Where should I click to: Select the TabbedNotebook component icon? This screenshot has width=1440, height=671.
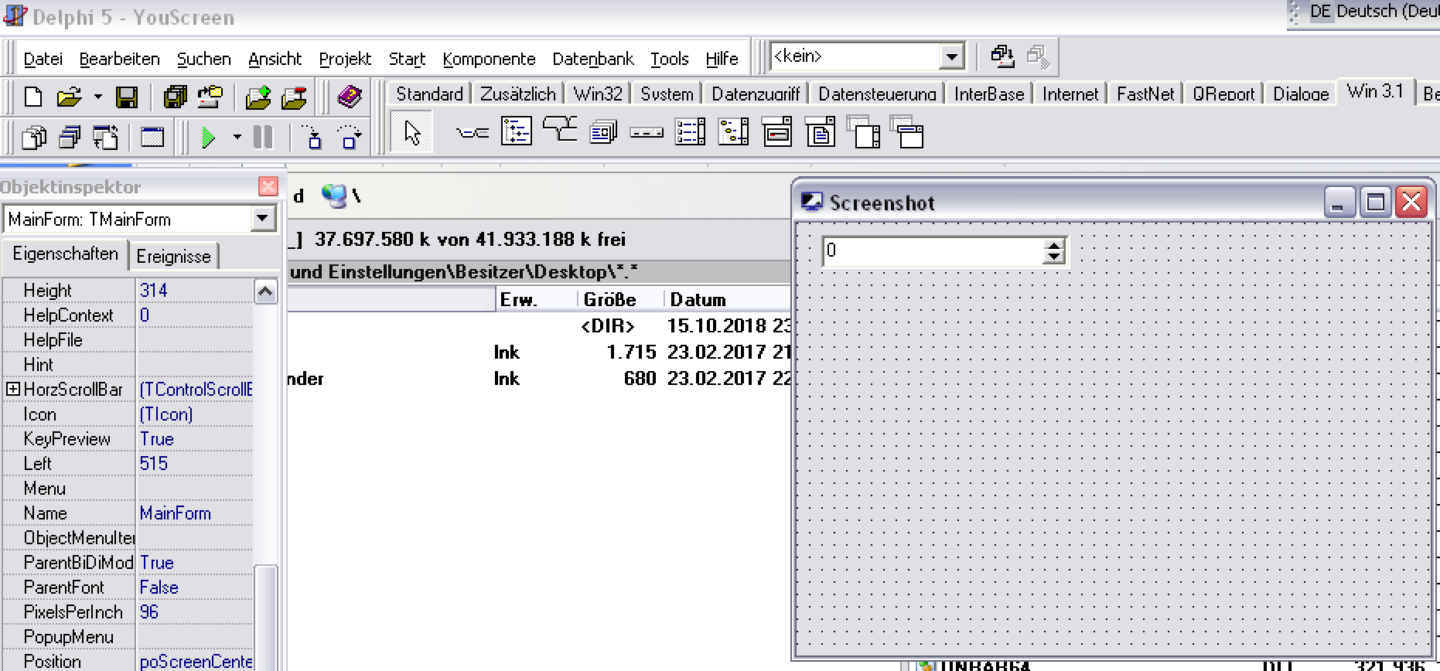560,130
